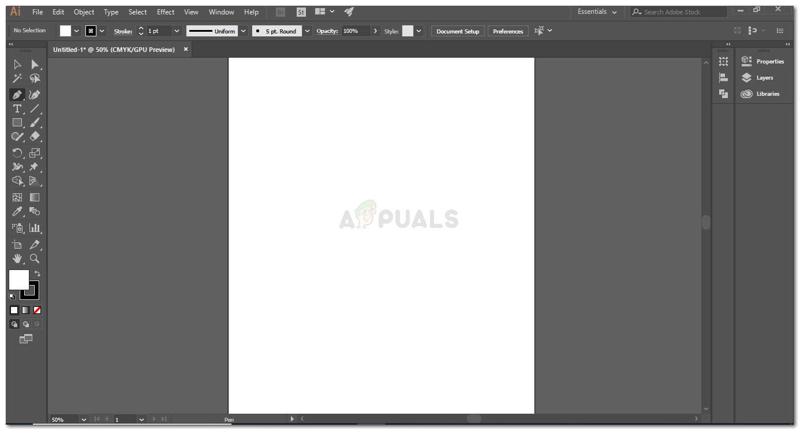Open Adobe Bridge via Br icon
The height and width of the screenshot is (431, 800).
click(x=281, y=12)
